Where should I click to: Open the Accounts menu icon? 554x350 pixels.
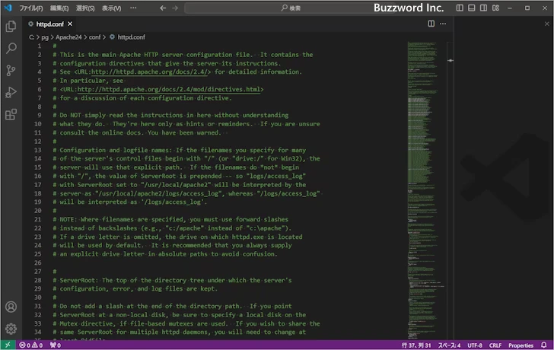tap(11, 307)
